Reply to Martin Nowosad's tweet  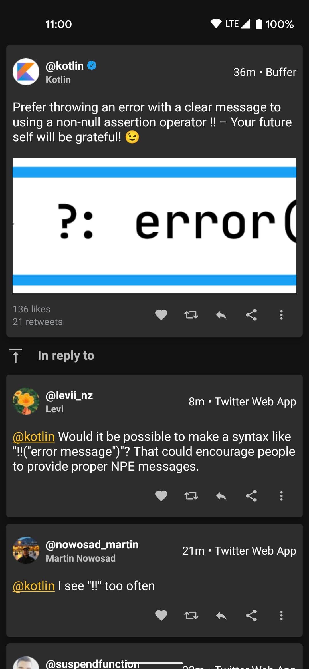[x=221, y=615]
